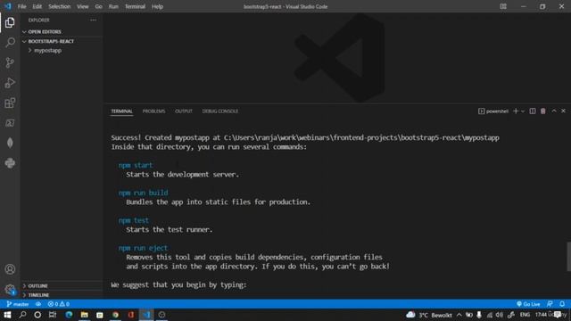Open the Edit menu
571x321 pixels.
[x=37, y=6]
